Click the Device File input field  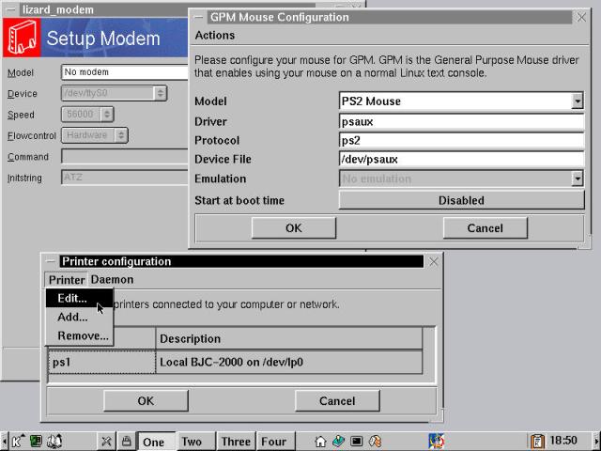pyautogui.click(x=460, y=159)
